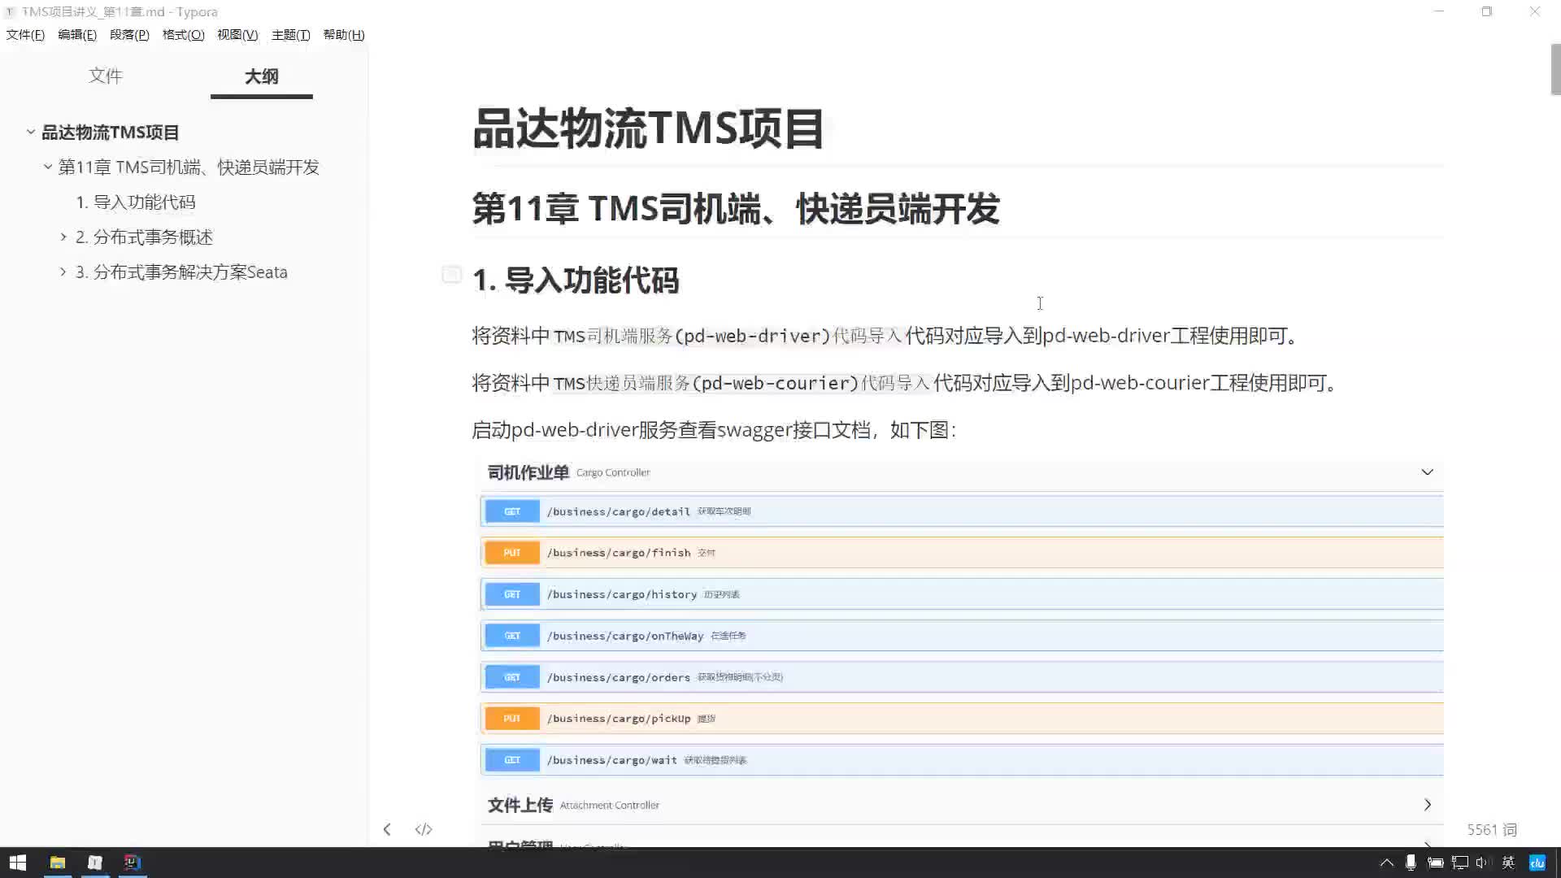
Task: Click the battery tray icon
Action: 1435,863
